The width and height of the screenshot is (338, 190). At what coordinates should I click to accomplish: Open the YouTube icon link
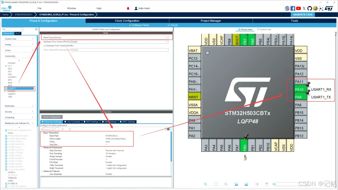[298, 8]
